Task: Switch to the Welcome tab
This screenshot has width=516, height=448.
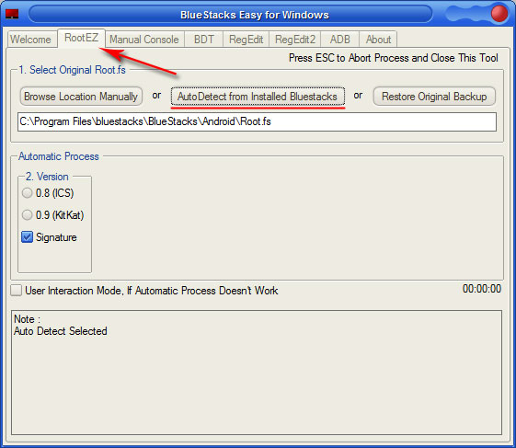Action: 30,40
